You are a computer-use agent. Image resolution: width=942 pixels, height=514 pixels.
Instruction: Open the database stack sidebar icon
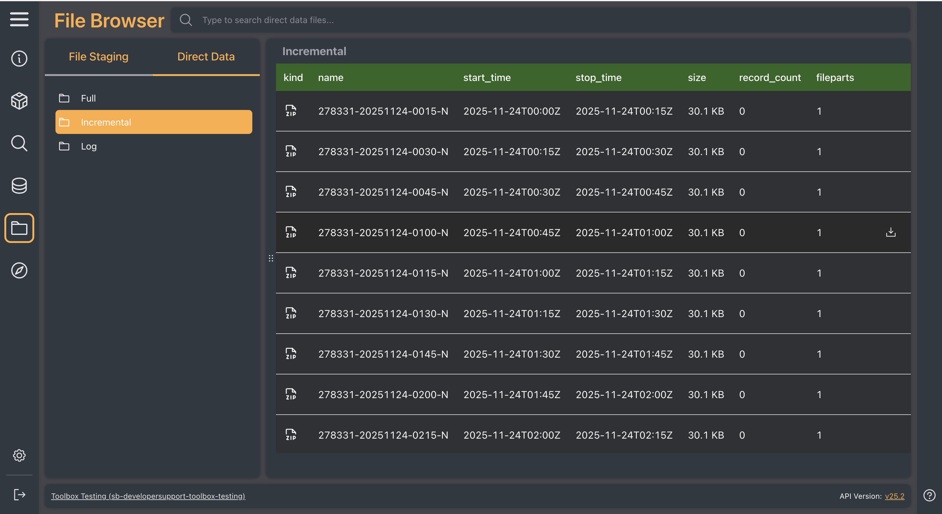pyautogui.click(x=19, y=186)
